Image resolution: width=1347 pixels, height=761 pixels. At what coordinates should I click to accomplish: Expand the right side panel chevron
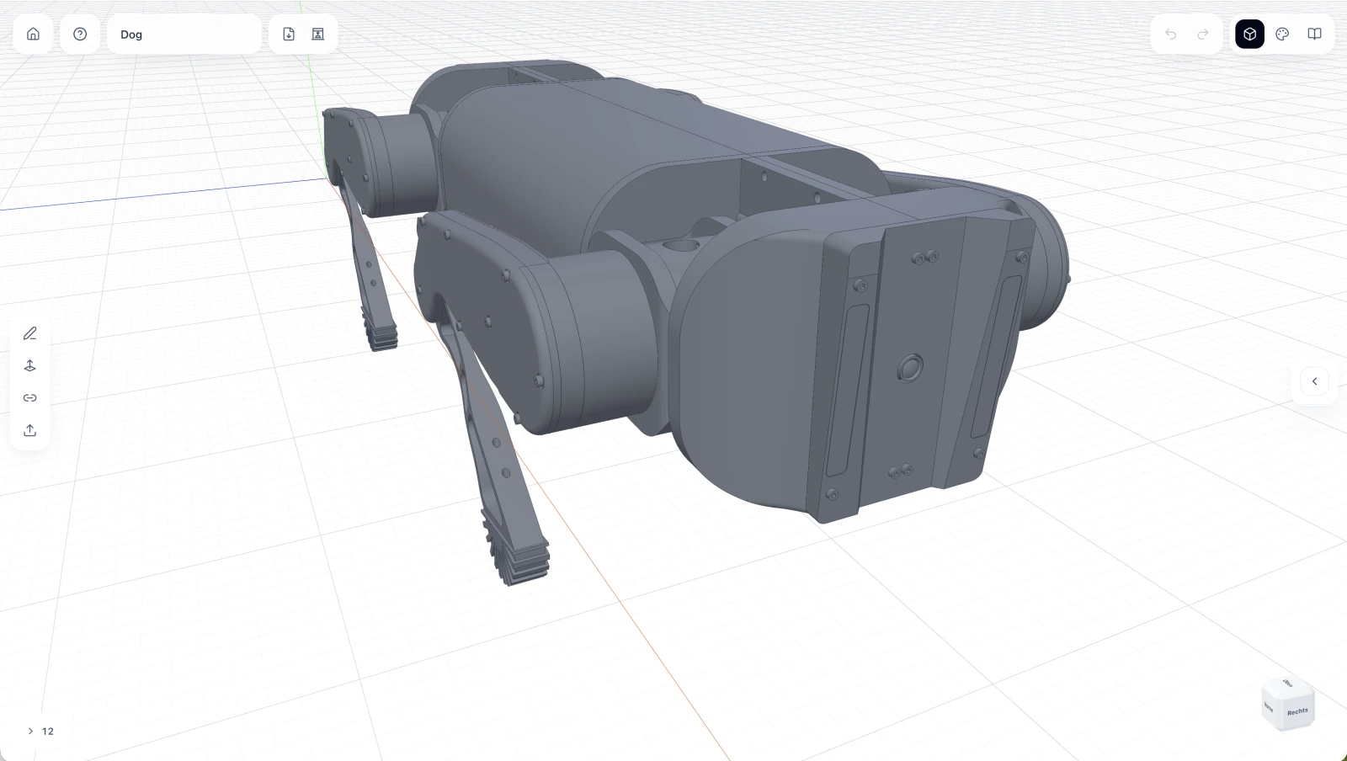pos(1314,381)
